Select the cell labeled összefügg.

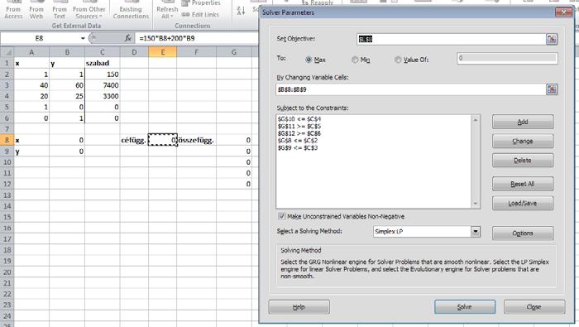(x=196, y=140)
